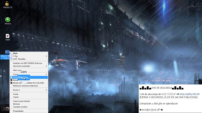This screenshot has height=113, width=202.
Task: Click the icon of the highlighted Extraer ficheros entry
Action: [x=11, y=77]
